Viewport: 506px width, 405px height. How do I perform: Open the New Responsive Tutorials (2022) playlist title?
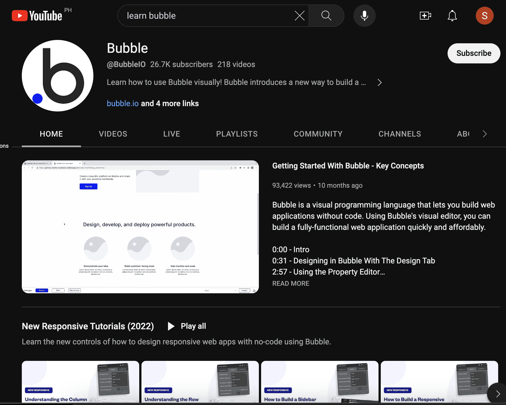click(x=88, y=326)
